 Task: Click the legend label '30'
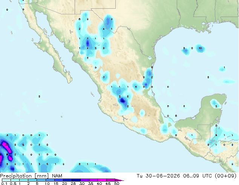click(82, 183)
